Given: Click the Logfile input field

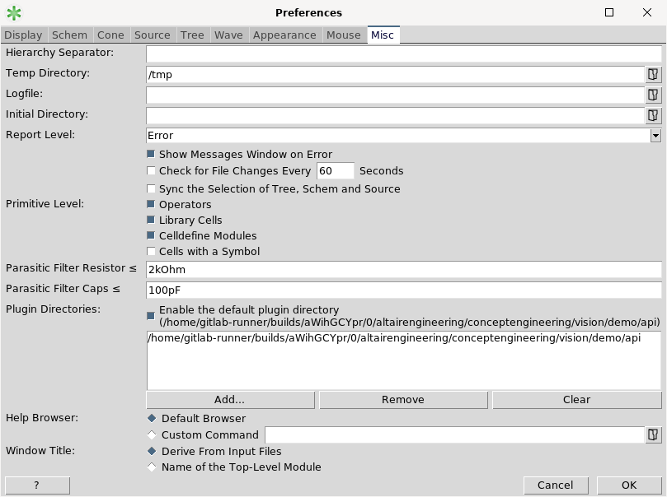Looking at the screenshot, I should 396,95.
